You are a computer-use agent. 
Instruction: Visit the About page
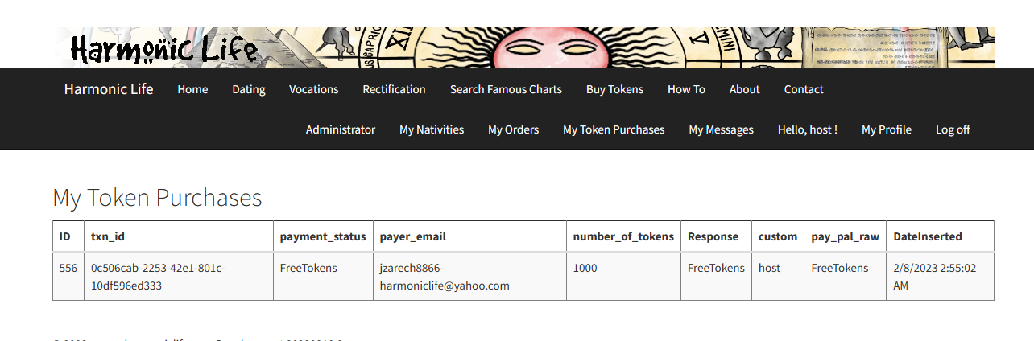744,89
